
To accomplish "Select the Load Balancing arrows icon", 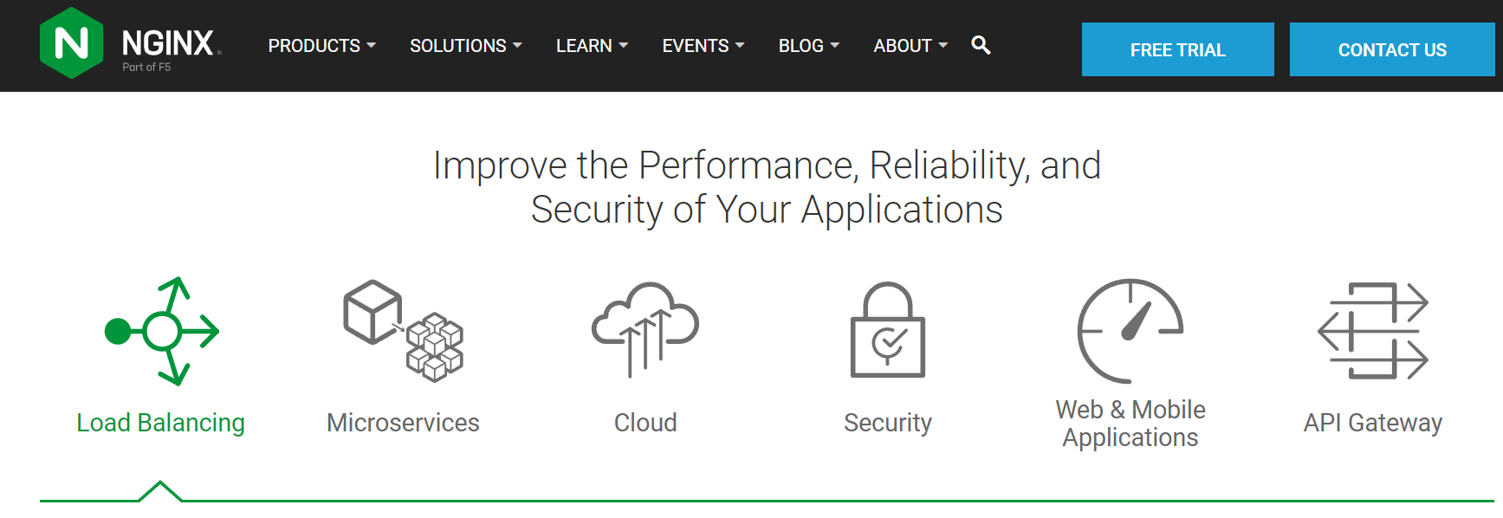I will click(162, 331).
